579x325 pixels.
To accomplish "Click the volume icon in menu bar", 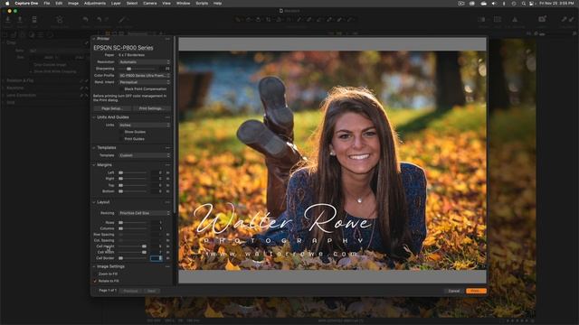I will pos(494,4).
